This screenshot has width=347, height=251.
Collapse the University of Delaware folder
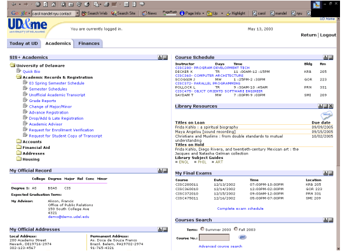(x=13, y=65)
